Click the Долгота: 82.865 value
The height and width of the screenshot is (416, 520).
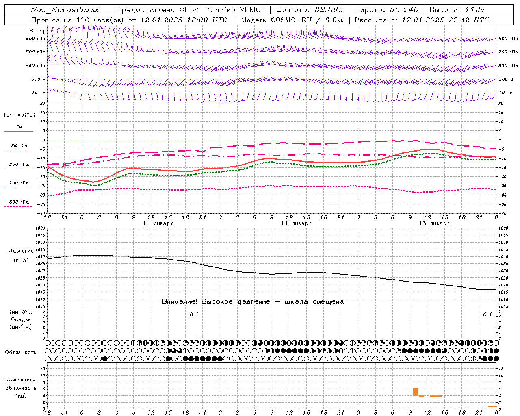coord(310,10)
